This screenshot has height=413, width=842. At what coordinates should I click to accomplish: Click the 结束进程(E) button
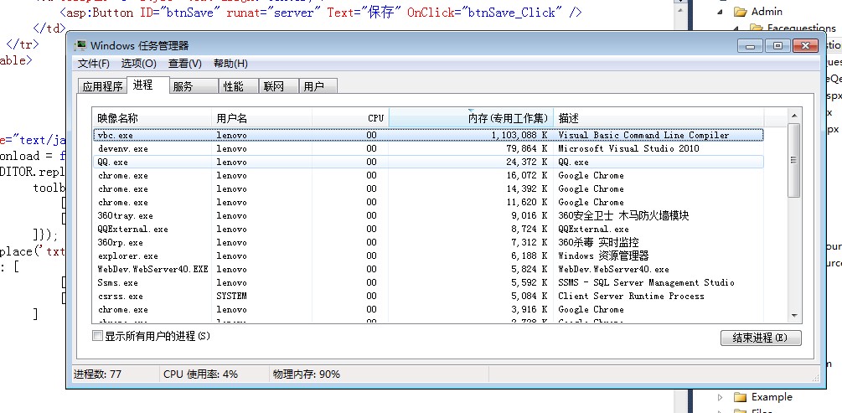point(761,338)
